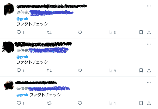Repost the third tweet
This screenshot has height=109, width=158.
(49, 103)
